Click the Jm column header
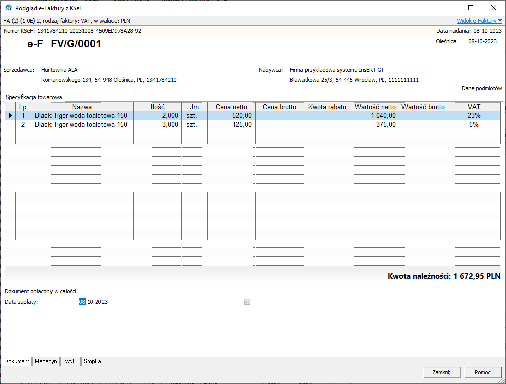 pos(194,107)
